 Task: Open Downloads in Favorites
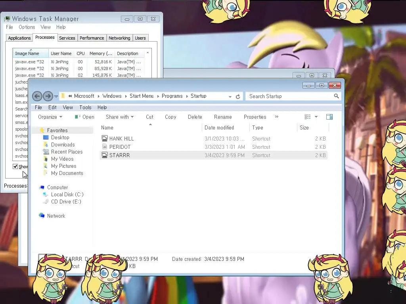63,144
